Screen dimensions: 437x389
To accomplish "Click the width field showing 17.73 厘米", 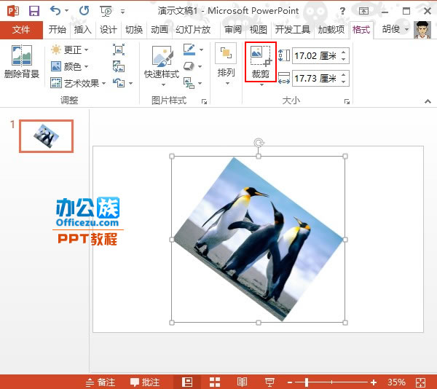I will [316, 78].
